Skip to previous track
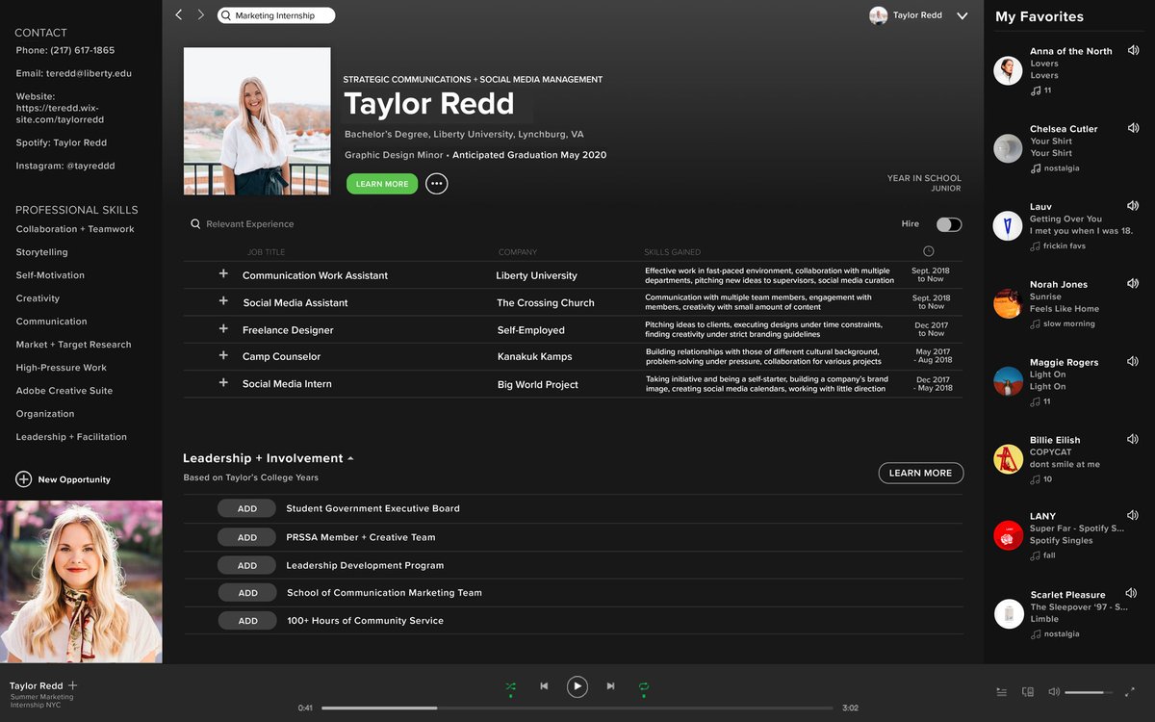Screen dimensions: 1155x722 (x=544, y=686)
